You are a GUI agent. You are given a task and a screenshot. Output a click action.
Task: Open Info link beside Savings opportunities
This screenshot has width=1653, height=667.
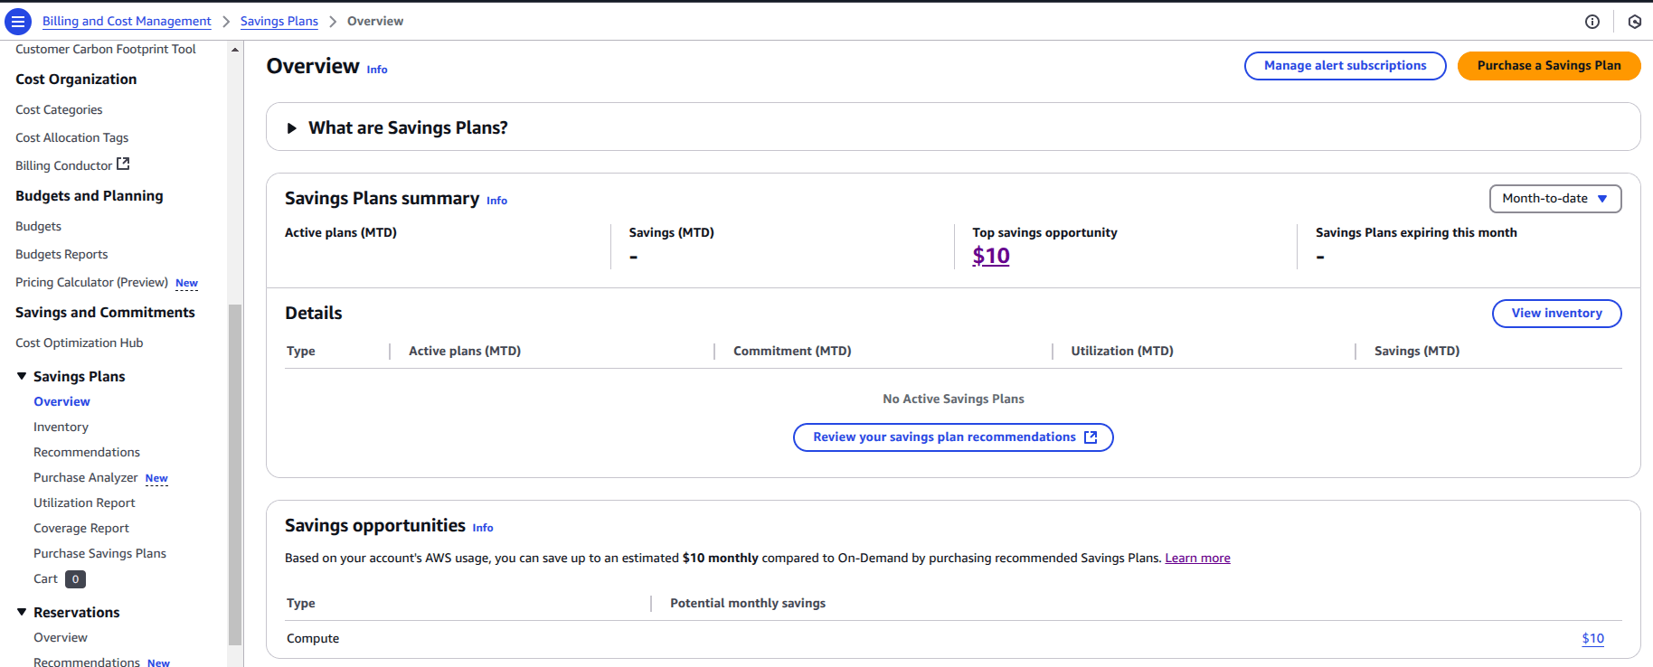pos(483,528)
